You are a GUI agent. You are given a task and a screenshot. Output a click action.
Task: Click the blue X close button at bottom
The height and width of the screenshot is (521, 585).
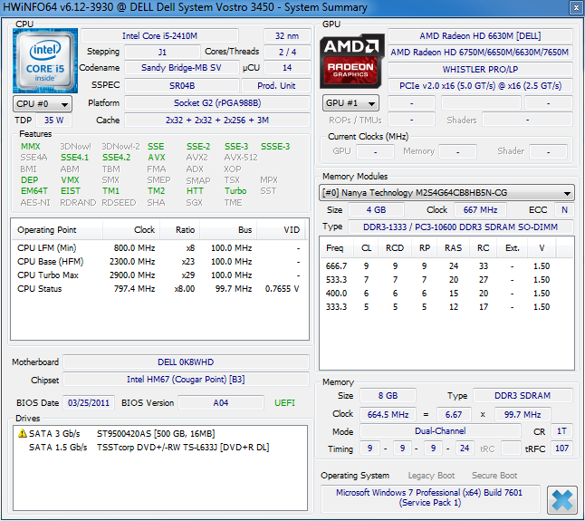[561, 499]
